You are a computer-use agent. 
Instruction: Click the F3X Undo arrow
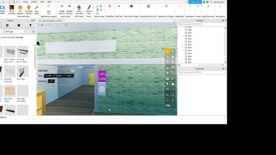click(167, 90)
